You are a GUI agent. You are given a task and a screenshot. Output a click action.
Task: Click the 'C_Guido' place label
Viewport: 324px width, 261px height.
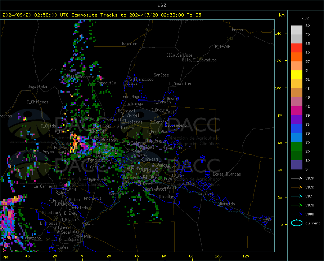[x=48, y=126]
